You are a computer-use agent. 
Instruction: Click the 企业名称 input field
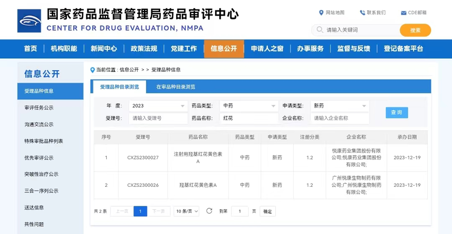pyautogui.click(x=340, y=119)
